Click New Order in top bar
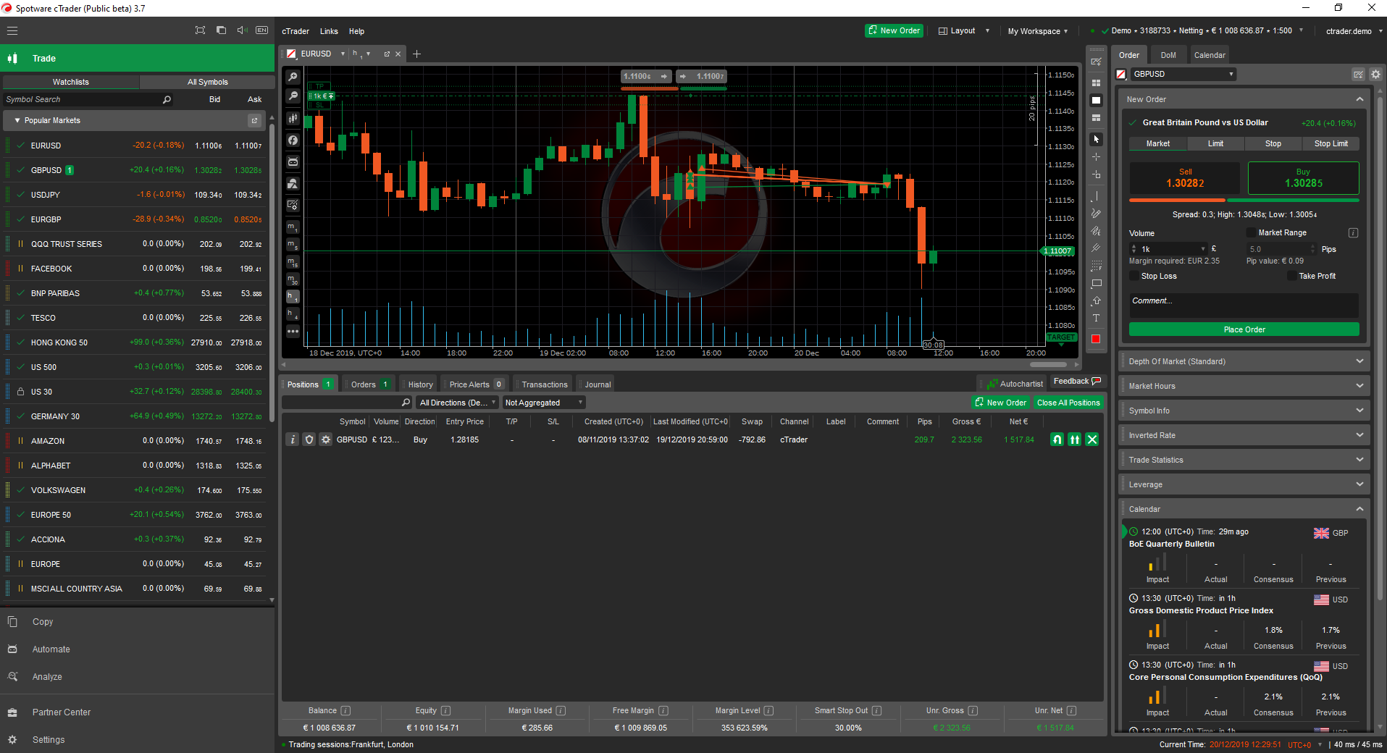Image resolution: width=1387 pixels, height=753 pixels. pyautogui.click(x=894, y=30)
